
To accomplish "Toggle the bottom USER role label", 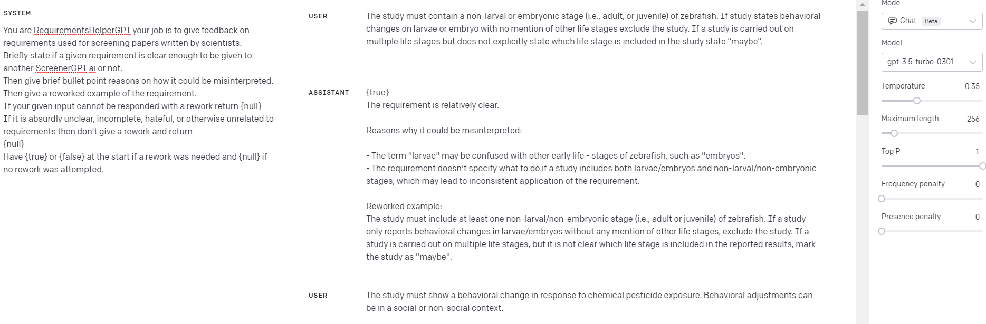I will tap(317, 296).
